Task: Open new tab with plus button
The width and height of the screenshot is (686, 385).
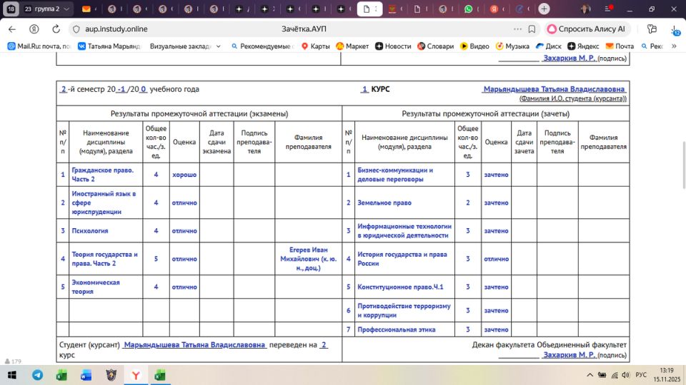Action: tap(545, 9)
